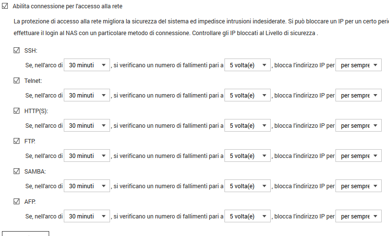
Task: Open the AFP failure count dropdown
Action: coord(247,216)
